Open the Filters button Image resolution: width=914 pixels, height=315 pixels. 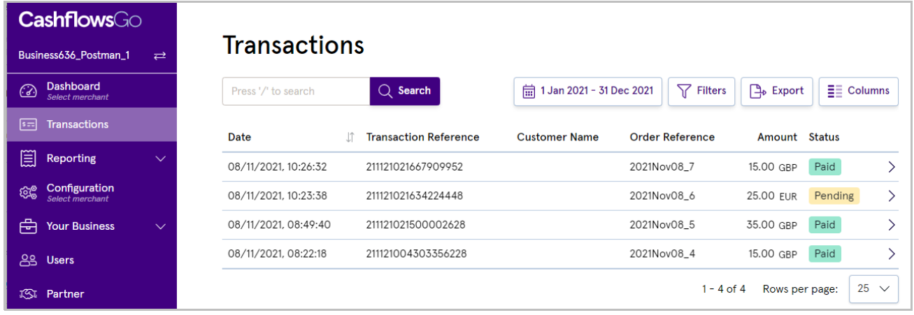coord(701,91)
